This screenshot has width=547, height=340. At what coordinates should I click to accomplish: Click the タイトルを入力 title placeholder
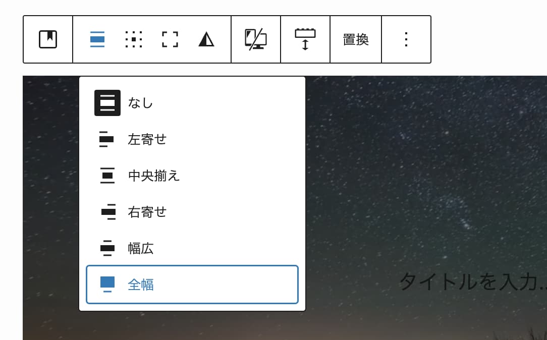pos(472,281)
